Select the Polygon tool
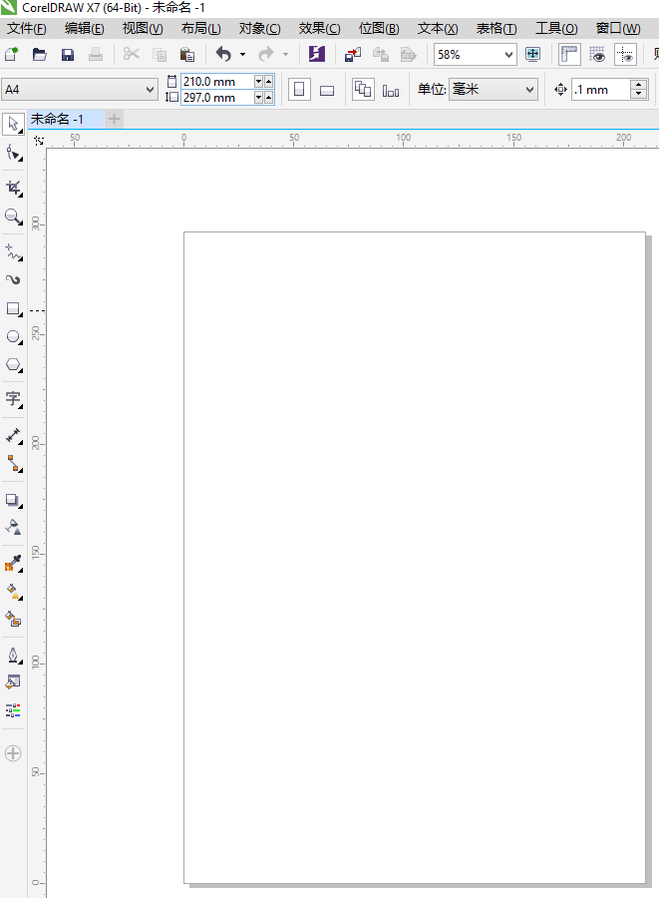This screenshot has width=659, height=898. [x=13, y=365]
